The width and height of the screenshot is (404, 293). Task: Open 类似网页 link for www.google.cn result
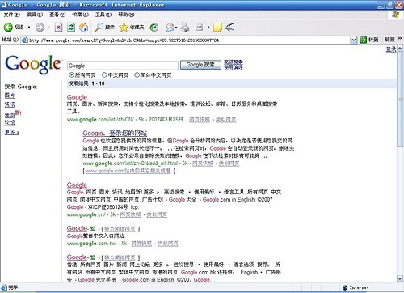pyautogui.click(x=157, y=214)
